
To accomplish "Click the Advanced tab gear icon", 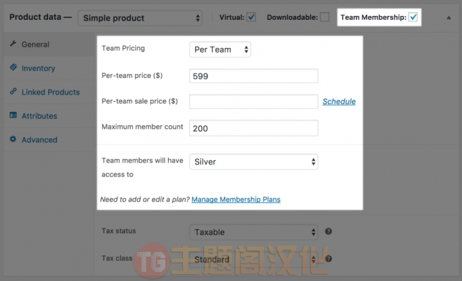I will click(x=13, y=139).
